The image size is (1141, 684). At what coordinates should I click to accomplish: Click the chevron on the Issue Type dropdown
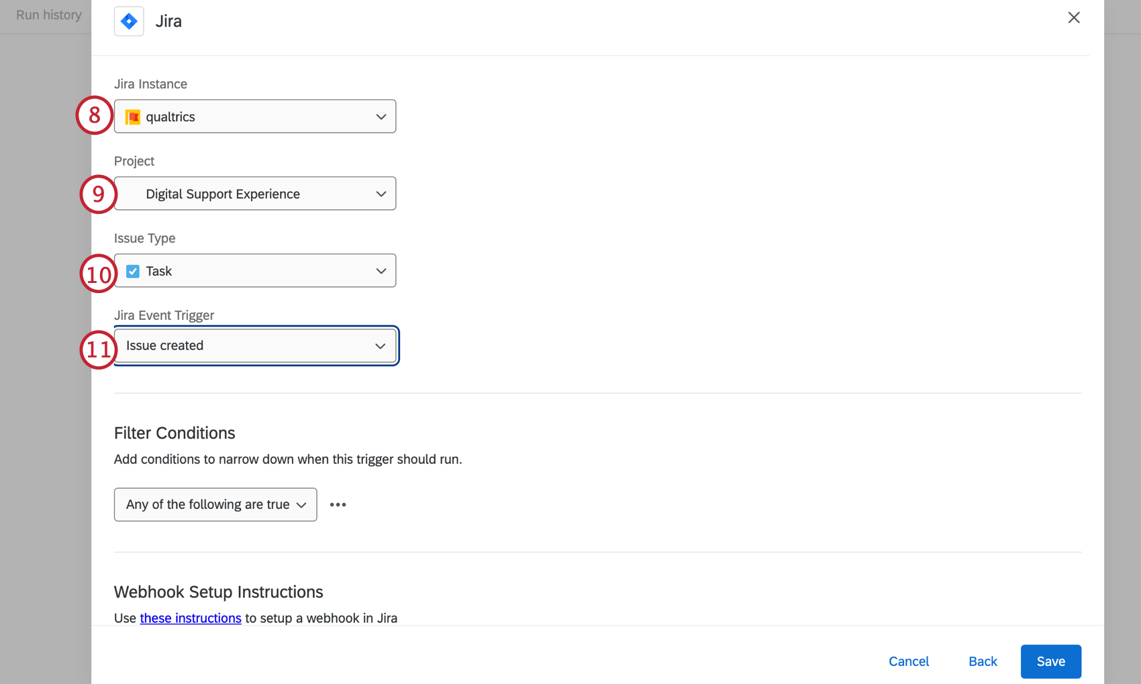381,270
